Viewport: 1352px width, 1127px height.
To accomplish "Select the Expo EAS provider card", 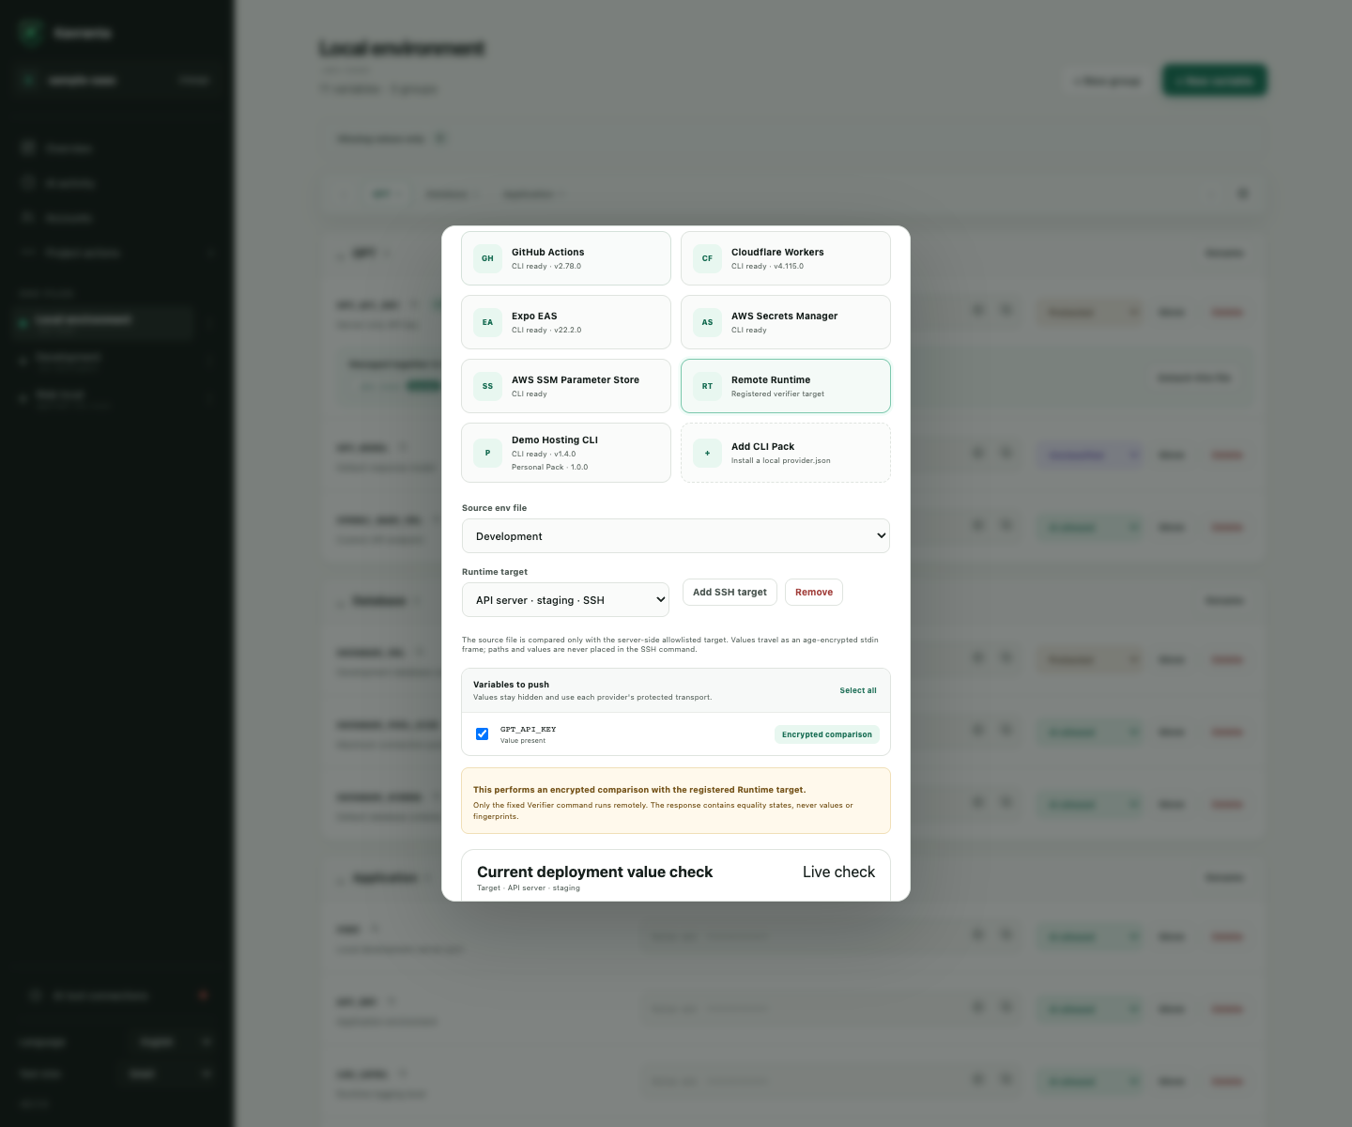I will click(x=566, y=322).
